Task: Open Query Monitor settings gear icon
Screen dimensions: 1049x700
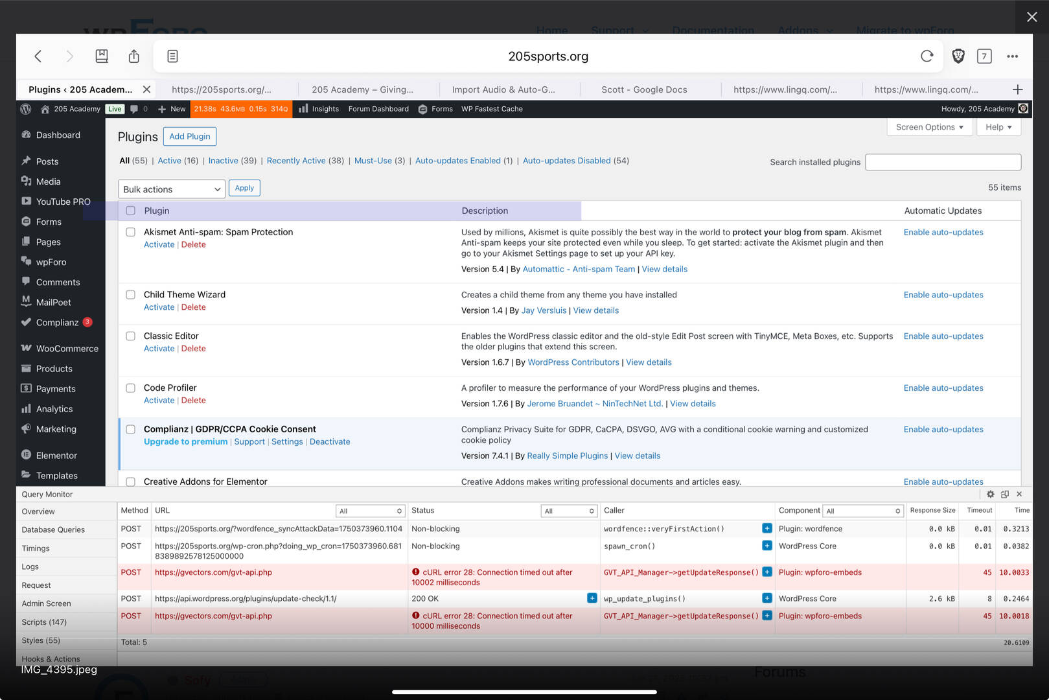Action: 991,494
